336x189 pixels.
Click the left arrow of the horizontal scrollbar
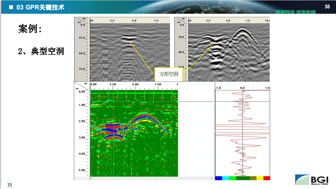pos(92,178)
